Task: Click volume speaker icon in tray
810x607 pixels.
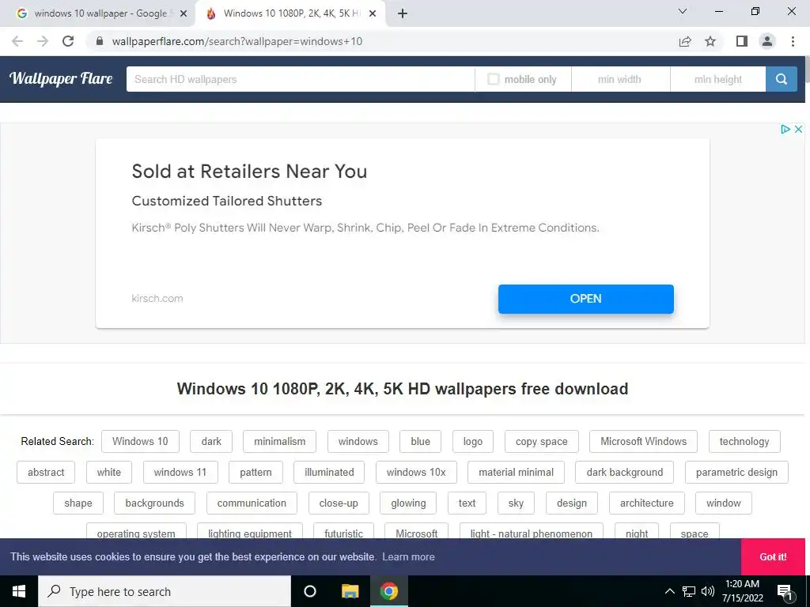Action: point(708,591)
